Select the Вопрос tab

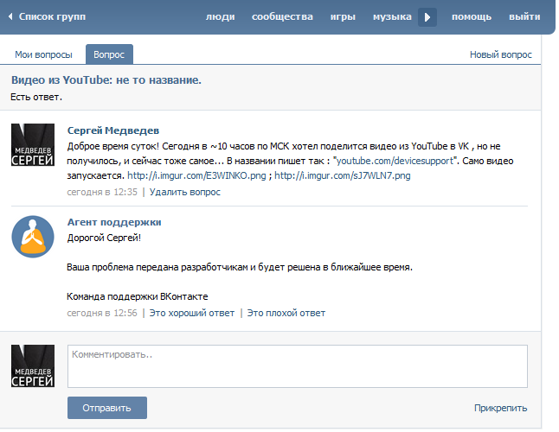click(x=109, y=54)
